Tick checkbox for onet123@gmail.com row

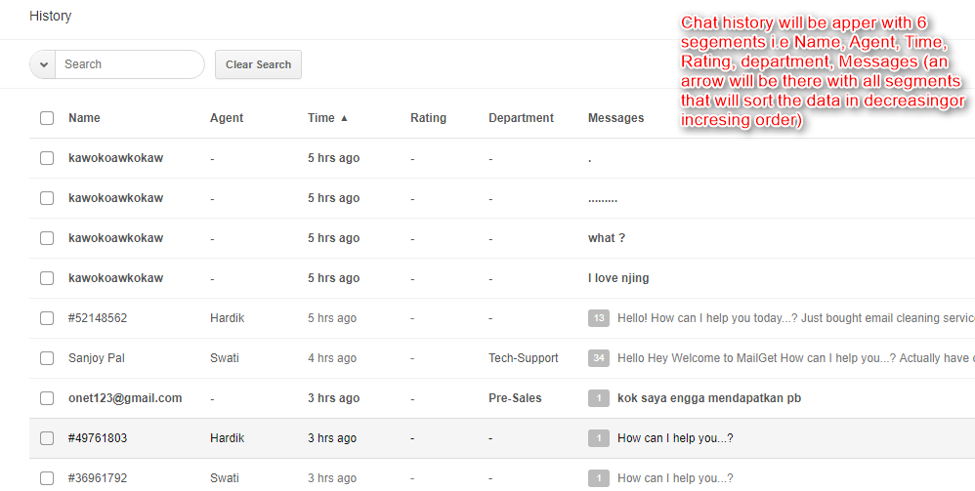pos(47,398)
